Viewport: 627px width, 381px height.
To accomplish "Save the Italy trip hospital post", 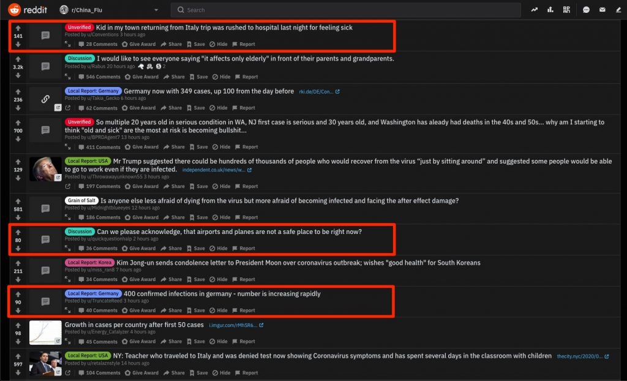I will pos(195,45).
